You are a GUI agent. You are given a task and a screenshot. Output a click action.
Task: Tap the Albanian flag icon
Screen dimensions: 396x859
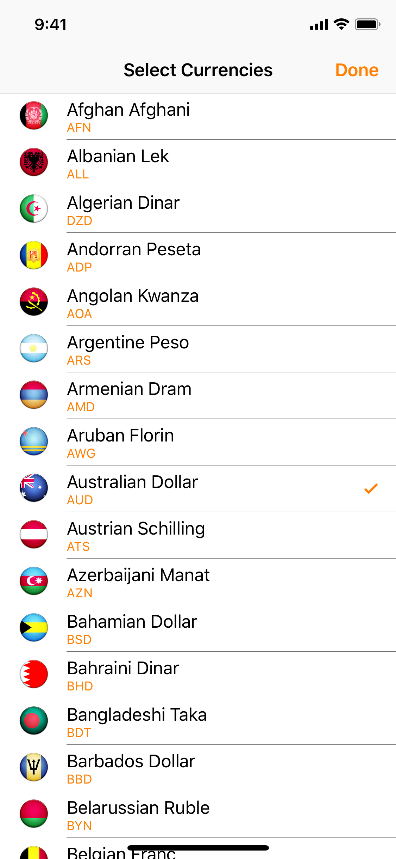[x=34, y=162]
